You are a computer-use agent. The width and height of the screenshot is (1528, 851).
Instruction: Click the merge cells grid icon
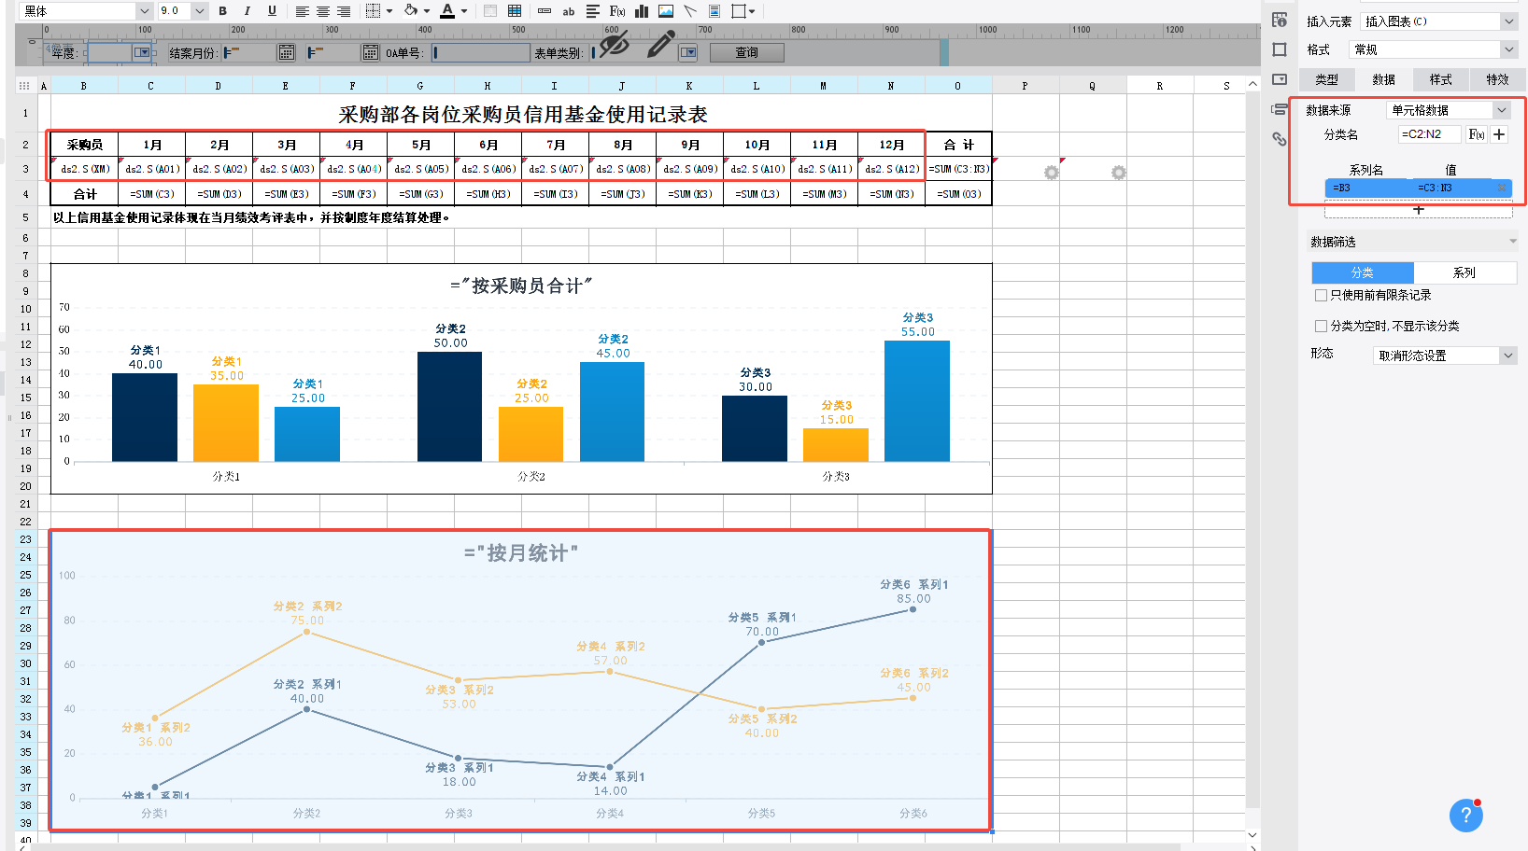point(515,11)
